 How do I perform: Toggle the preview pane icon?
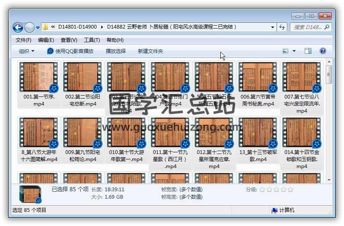308,51
